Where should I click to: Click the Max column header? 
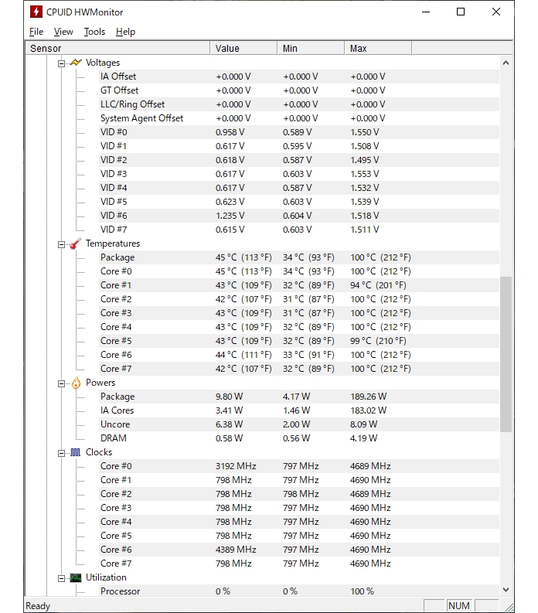[378, 48]
